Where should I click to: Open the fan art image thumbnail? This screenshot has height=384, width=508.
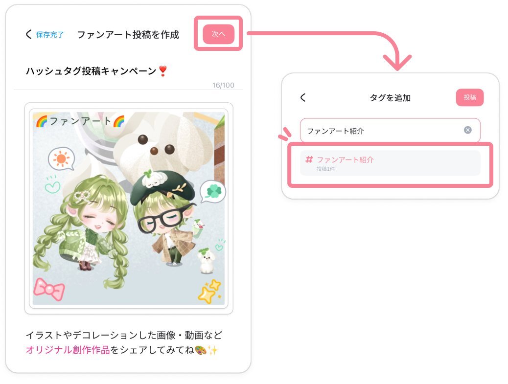(x=129, y=208)
